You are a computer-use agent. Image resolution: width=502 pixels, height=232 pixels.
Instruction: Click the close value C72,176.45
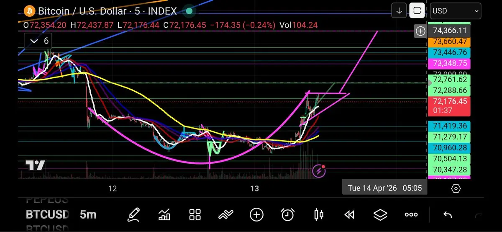tap(184, 25)
